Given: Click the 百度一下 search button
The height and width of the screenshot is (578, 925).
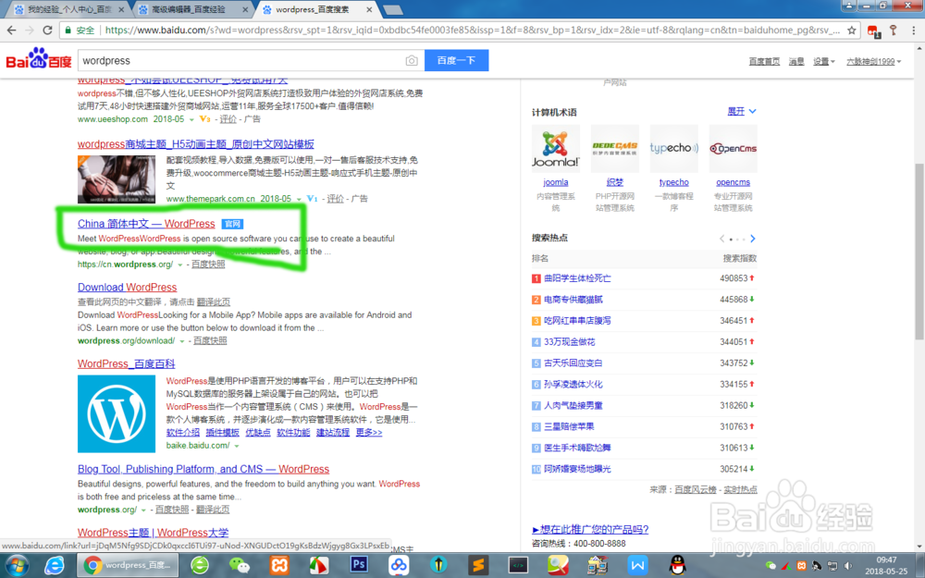Looking at the screenshot, I should click(x=457, y=60).
